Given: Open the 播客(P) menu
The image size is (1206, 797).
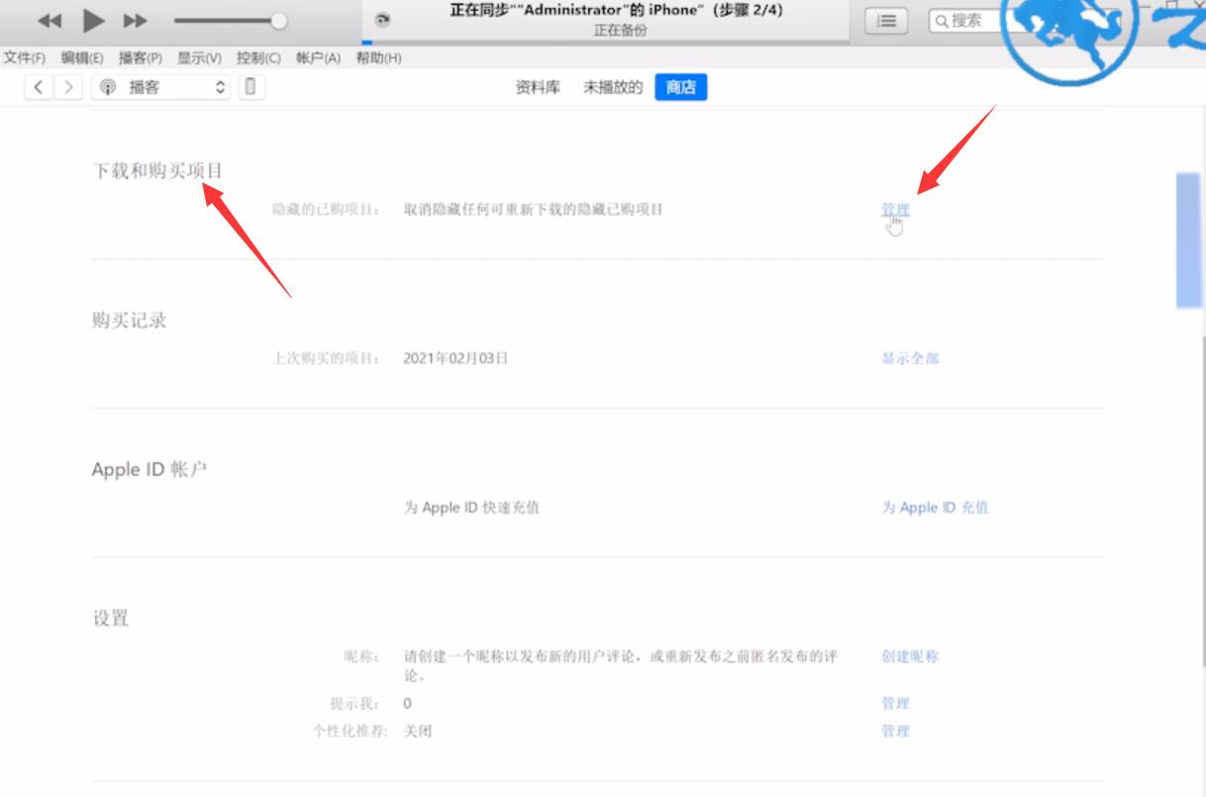Looking at the screenshot, I should (x=141, y=58).
